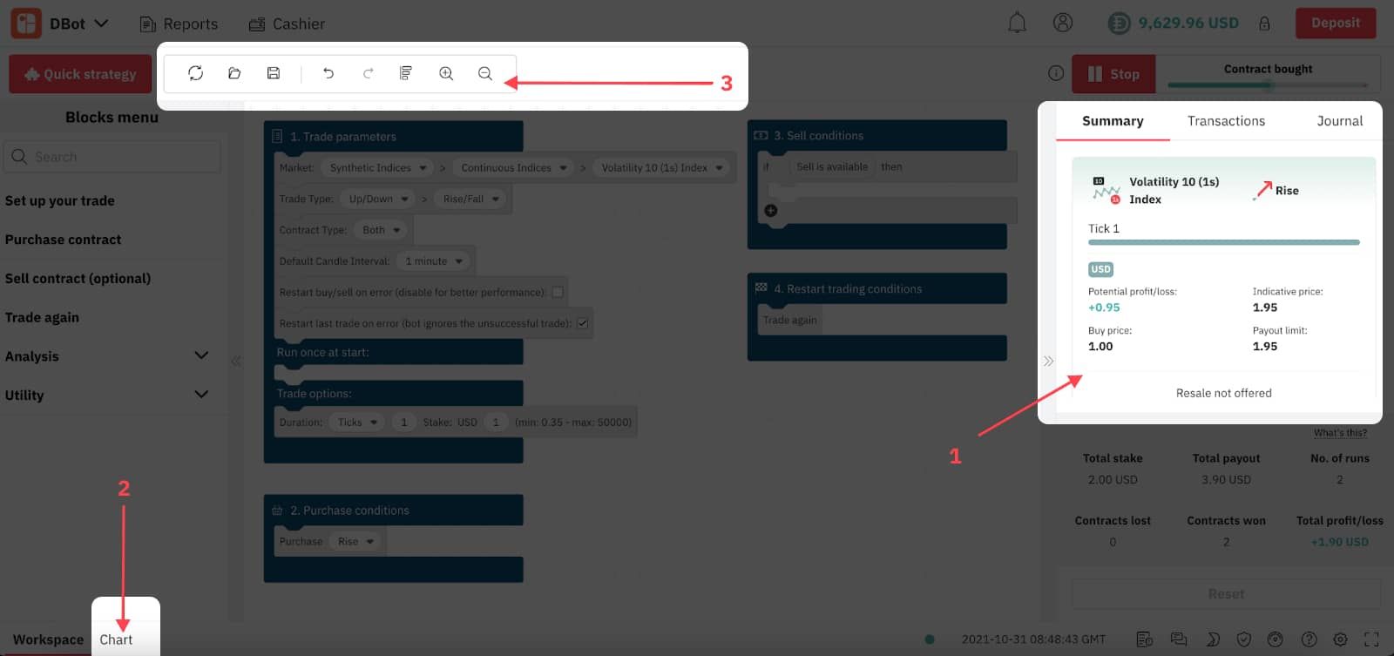Image resolution: width=1394 pixels, height=656 pixels.
Task: Switch to the Workspace tab
Action: [48, 639]
